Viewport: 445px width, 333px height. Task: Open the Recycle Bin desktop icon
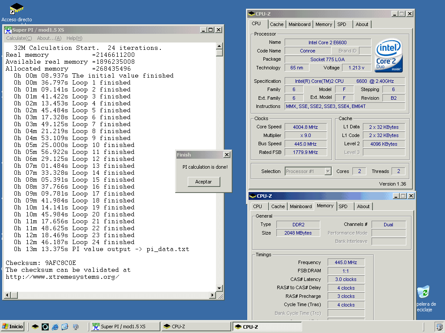coord(423,292)
